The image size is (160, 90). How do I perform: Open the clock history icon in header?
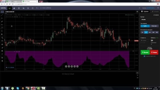tap(32, 8)
